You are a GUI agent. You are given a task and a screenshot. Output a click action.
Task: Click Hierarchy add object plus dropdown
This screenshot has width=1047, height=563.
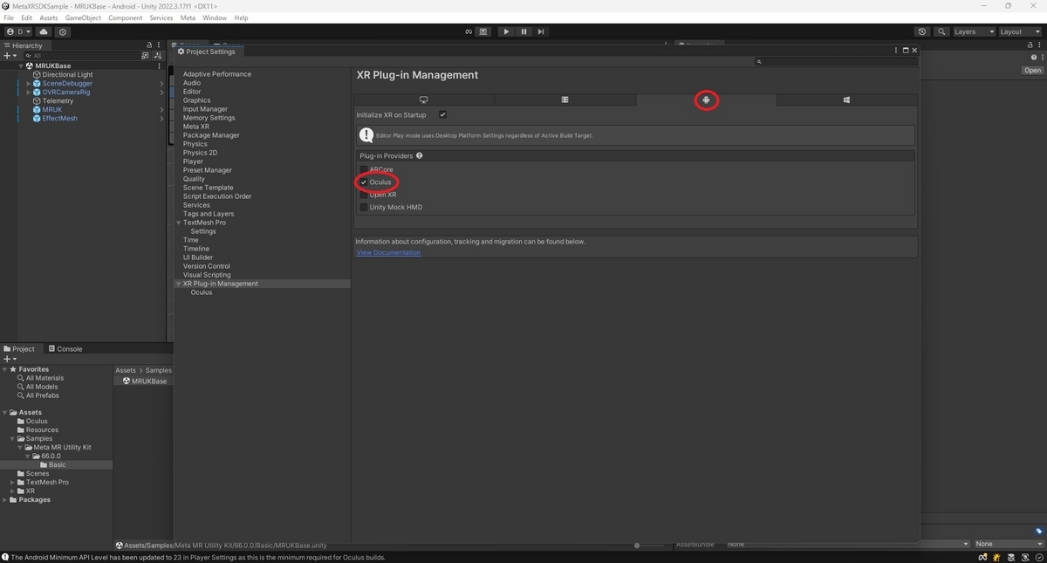click(10, 55)
